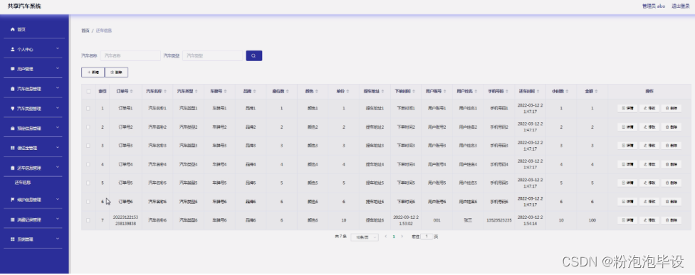Click the page jump number input
The width and height of the screenshot is (695, 275).
(x=427, y=237)
